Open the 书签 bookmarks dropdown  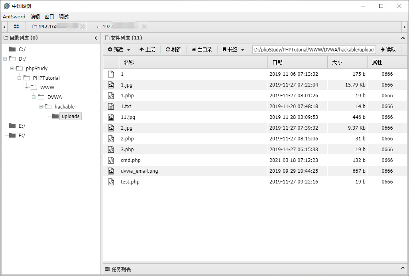(x=243, y=49)
